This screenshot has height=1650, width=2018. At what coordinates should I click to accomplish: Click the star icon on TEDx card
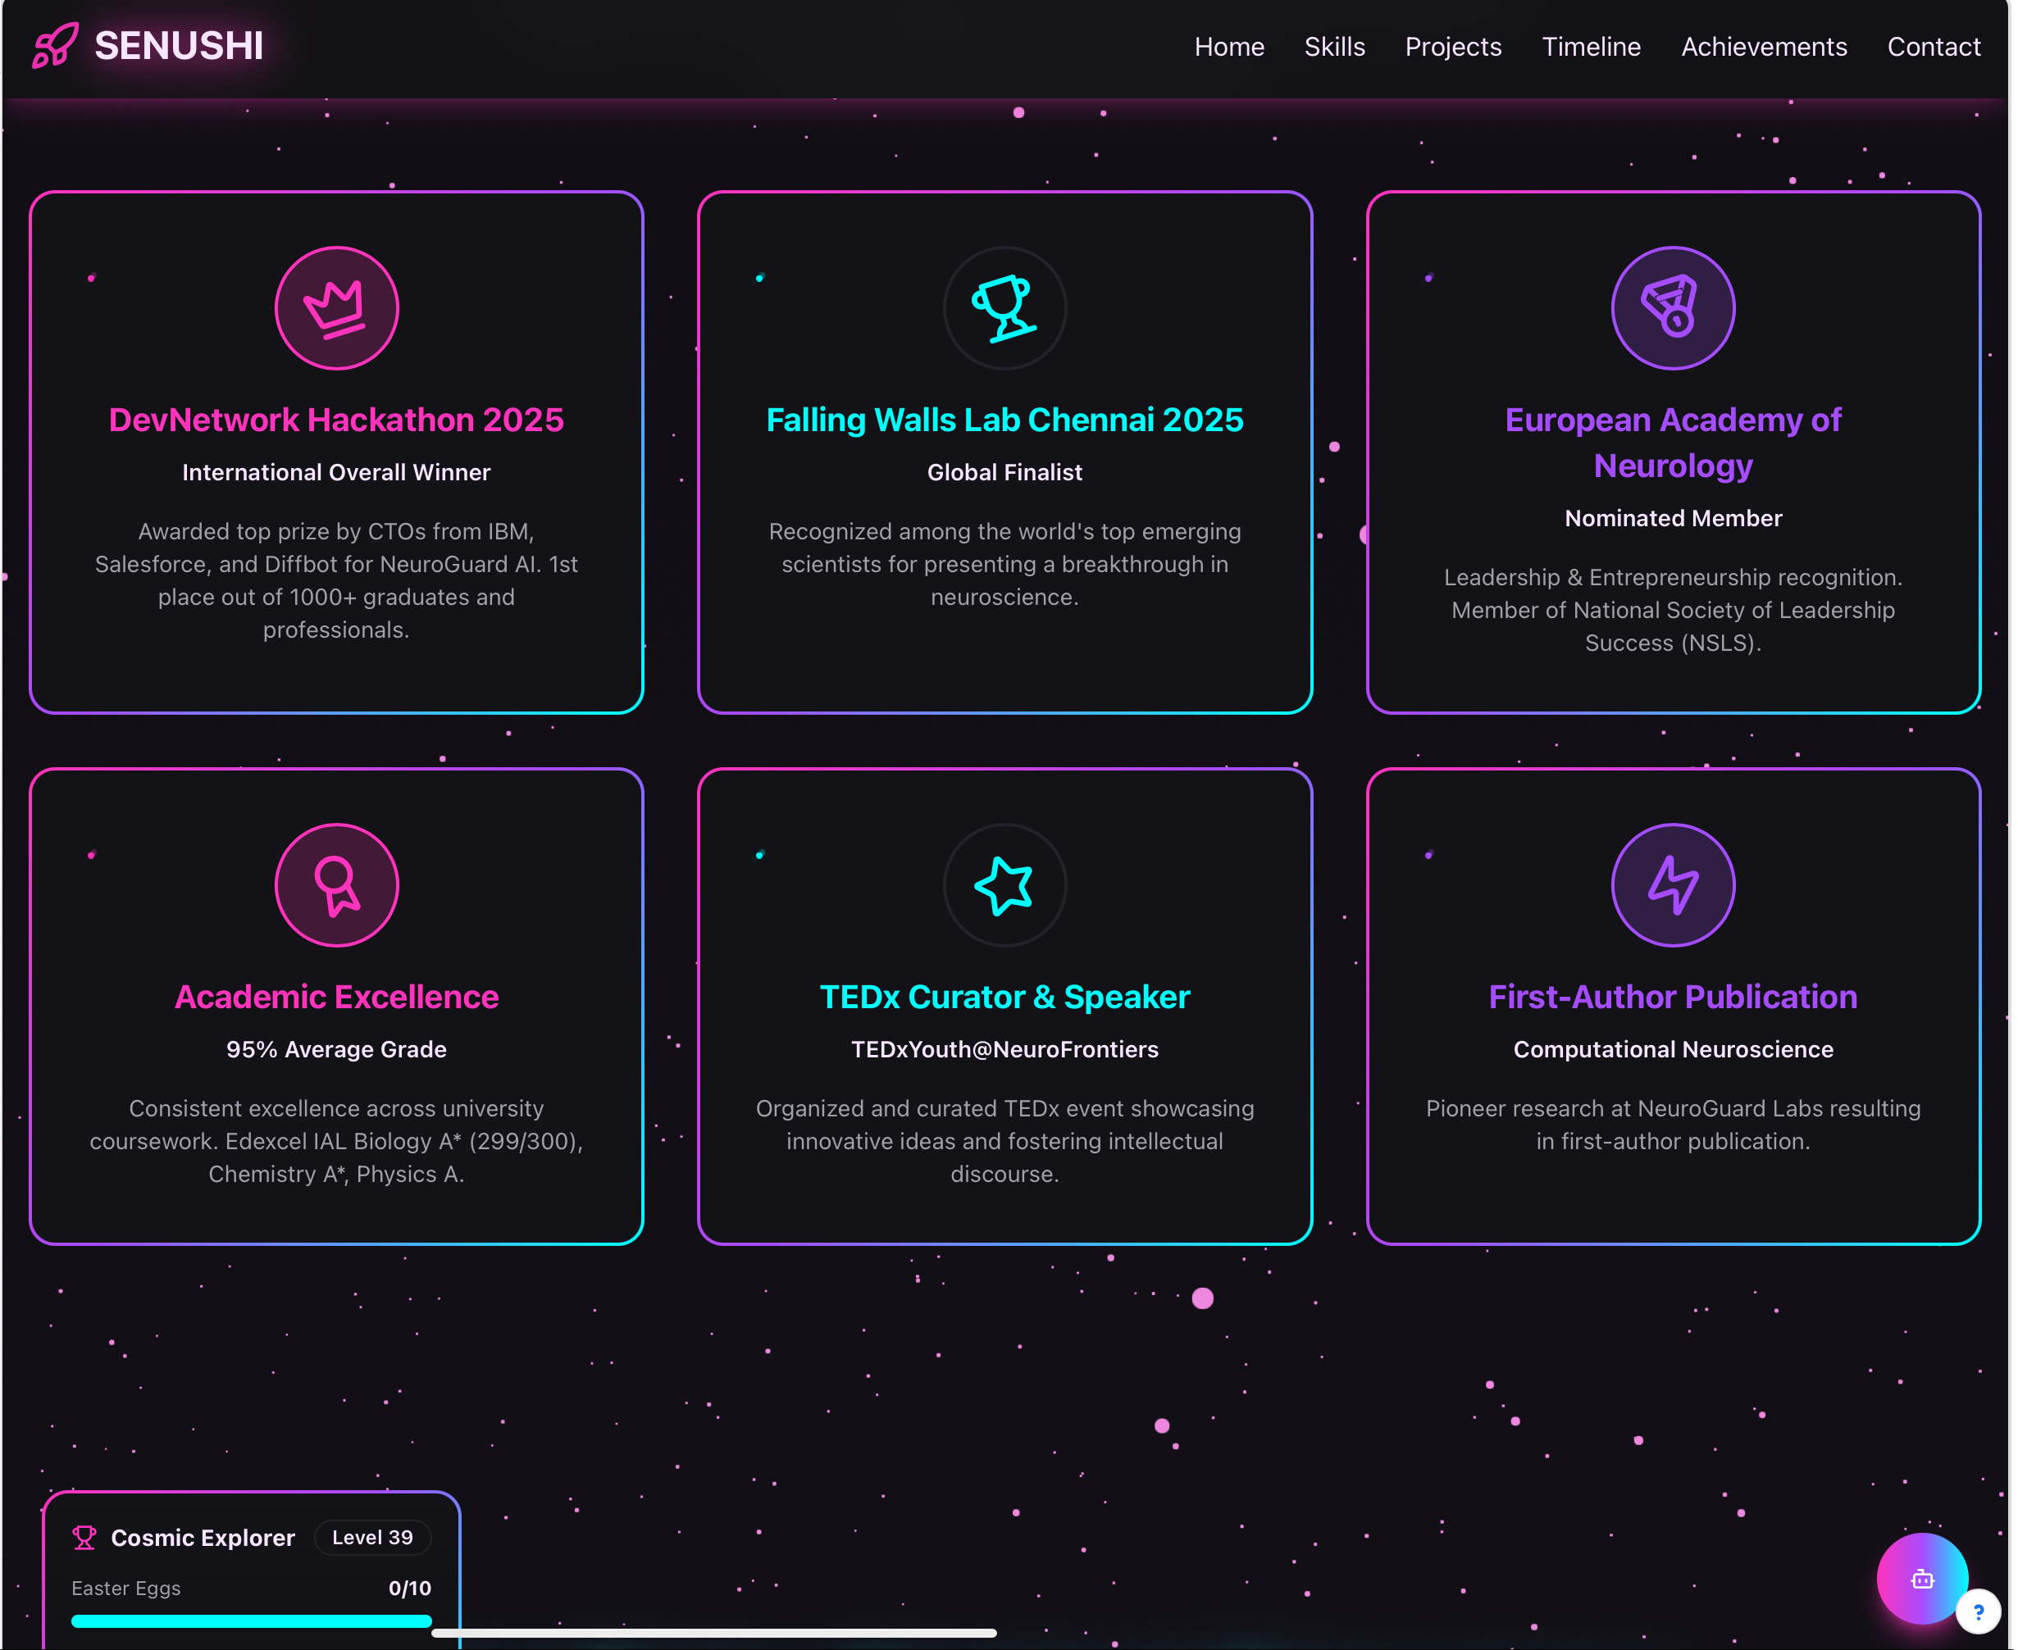pos(1005,886)
